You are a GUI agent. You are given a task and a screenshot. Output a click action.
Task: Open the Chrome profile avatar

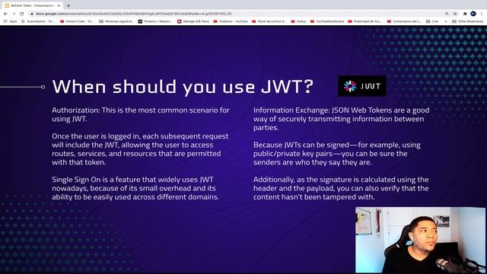tap(473, 14)
